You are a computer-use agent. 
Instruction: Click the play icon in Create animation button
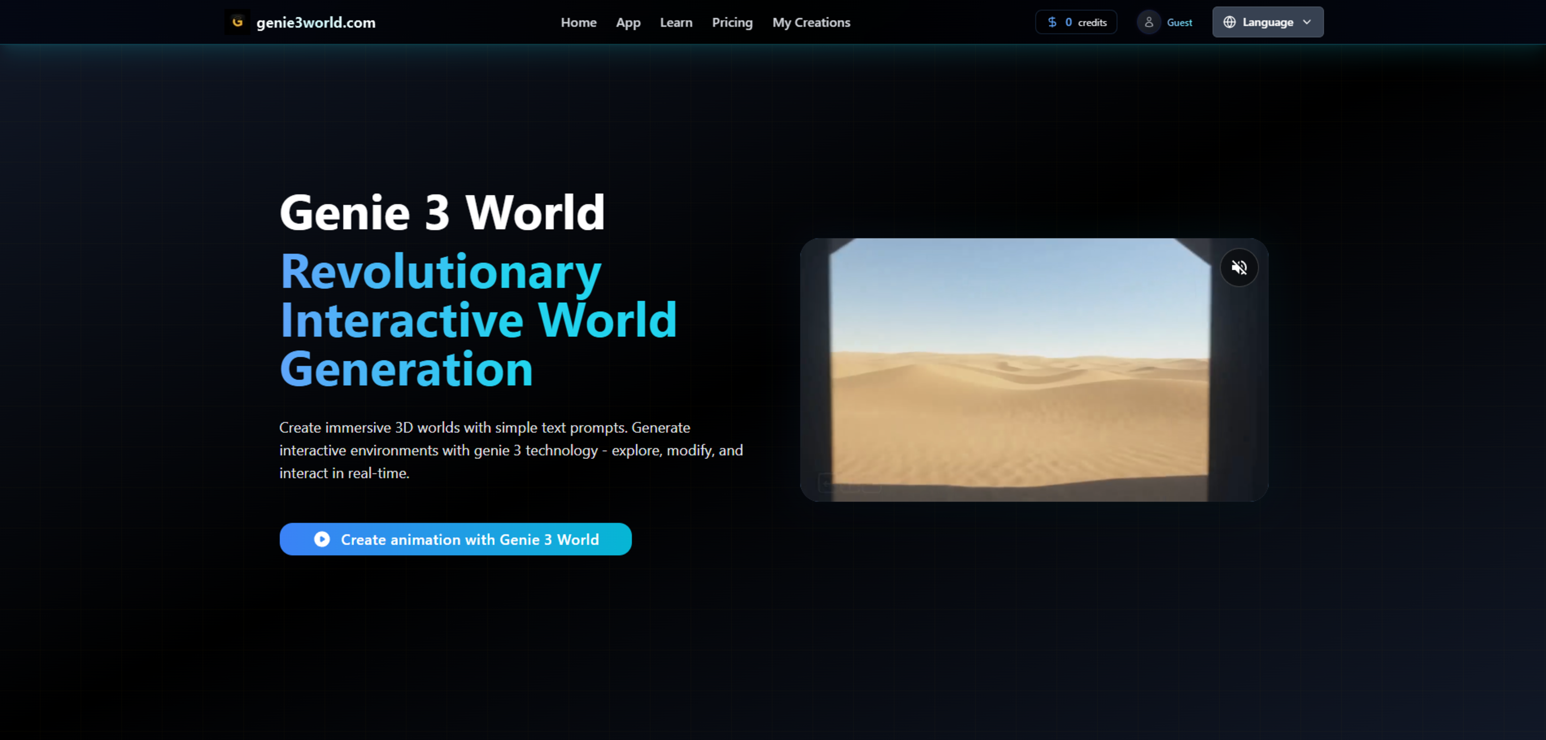click(322, 539)
